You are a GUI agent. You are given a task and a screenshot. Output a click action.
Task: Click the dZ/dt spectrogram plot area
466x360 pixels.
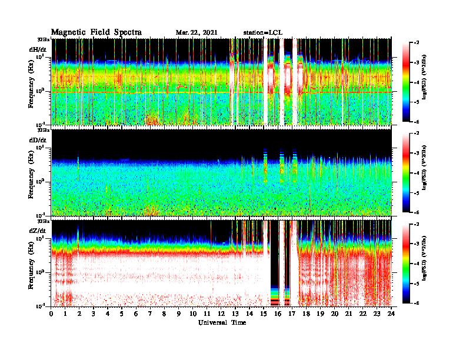221,263
